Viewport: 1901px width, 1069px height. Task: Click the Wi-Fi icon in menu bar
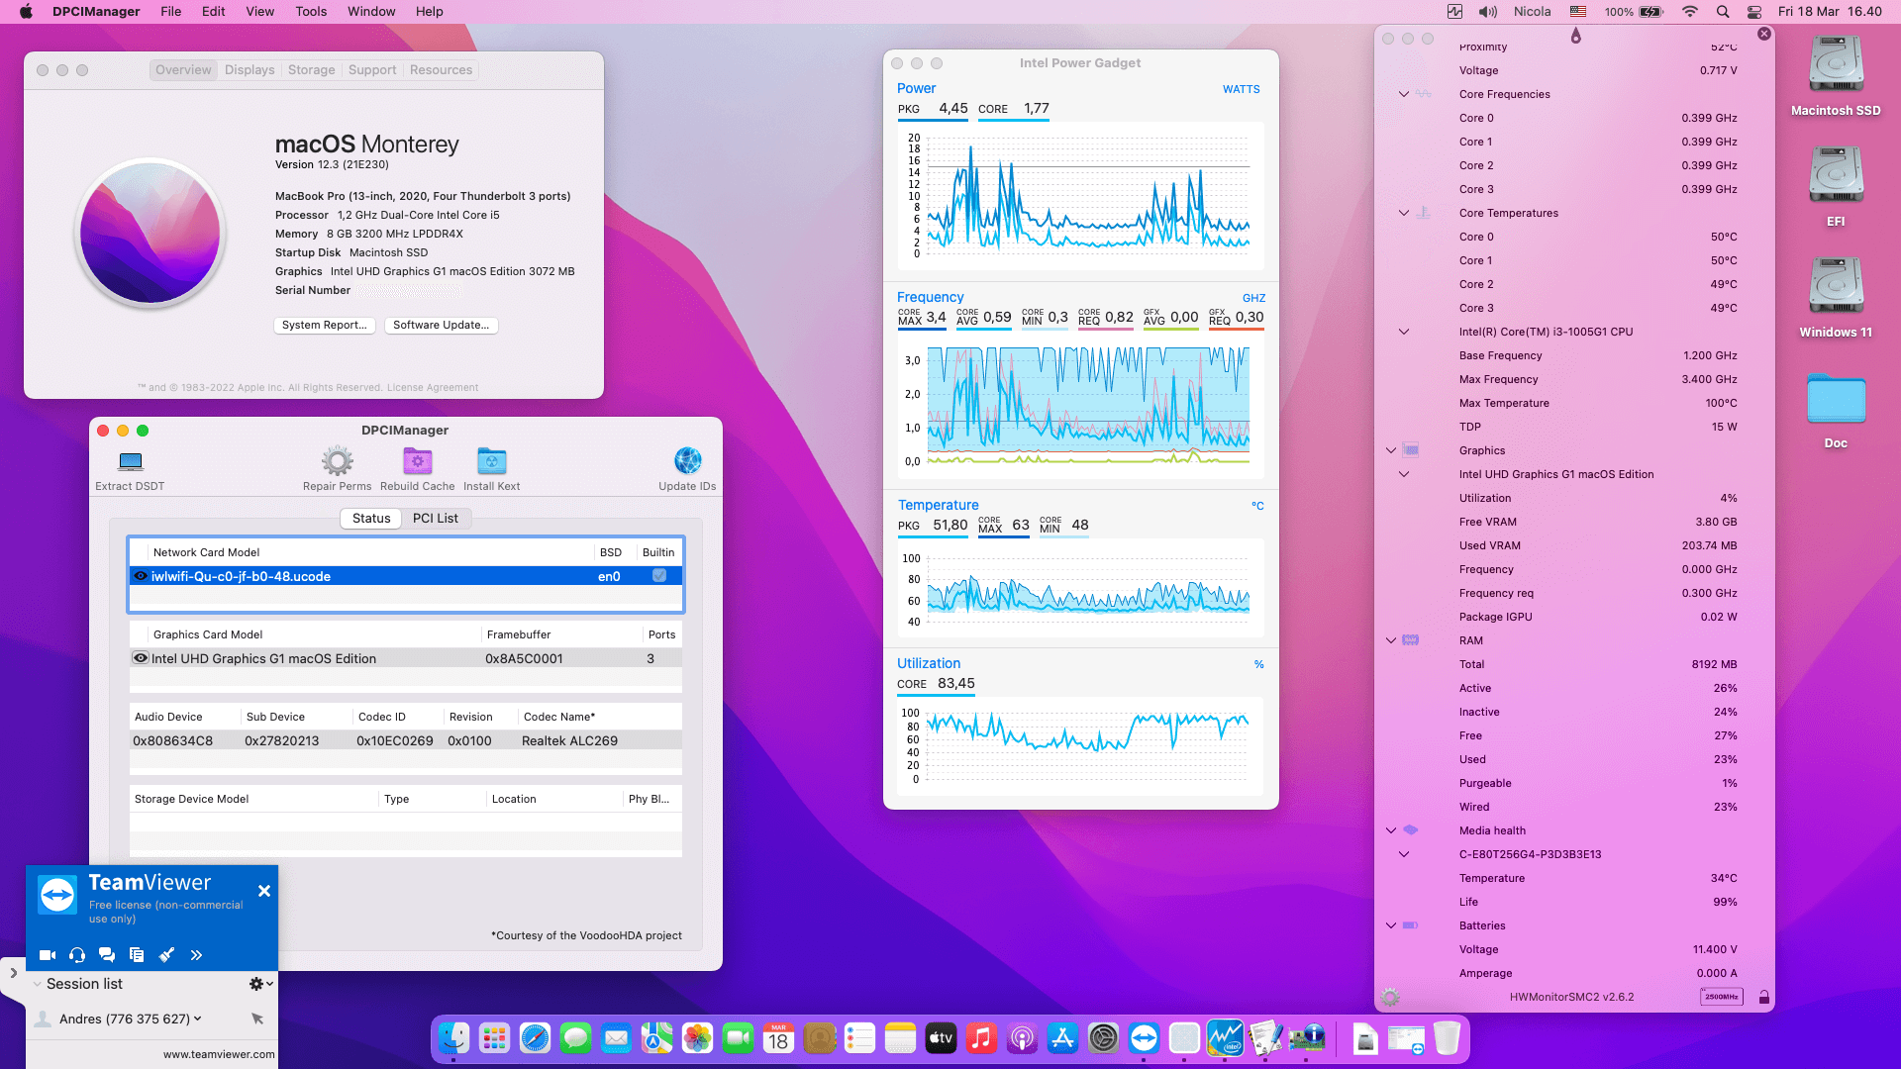(x=1690, y=12)
